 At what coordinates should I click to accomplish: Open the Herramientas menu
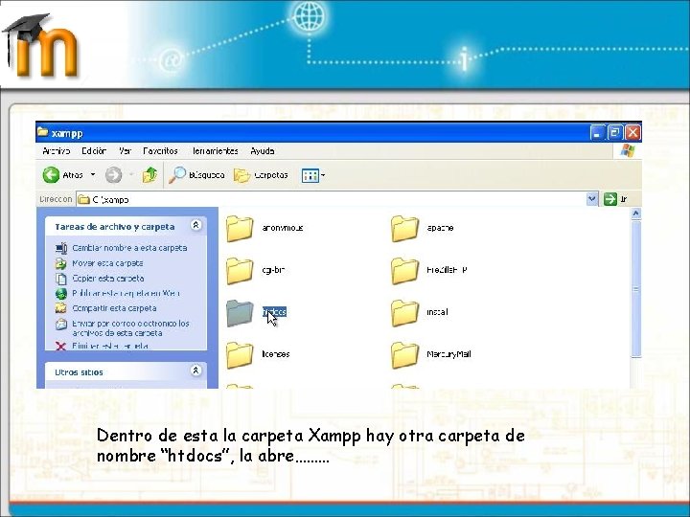[215, 151]
